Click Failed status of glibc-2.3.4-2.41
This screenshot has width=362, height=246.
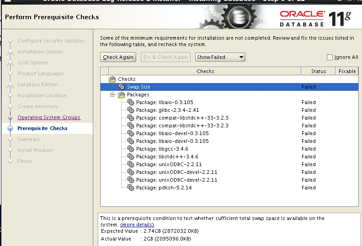(x=309, y=110)
